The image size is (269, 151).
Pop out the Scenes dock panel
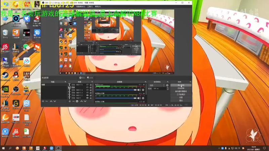point(65,82)
